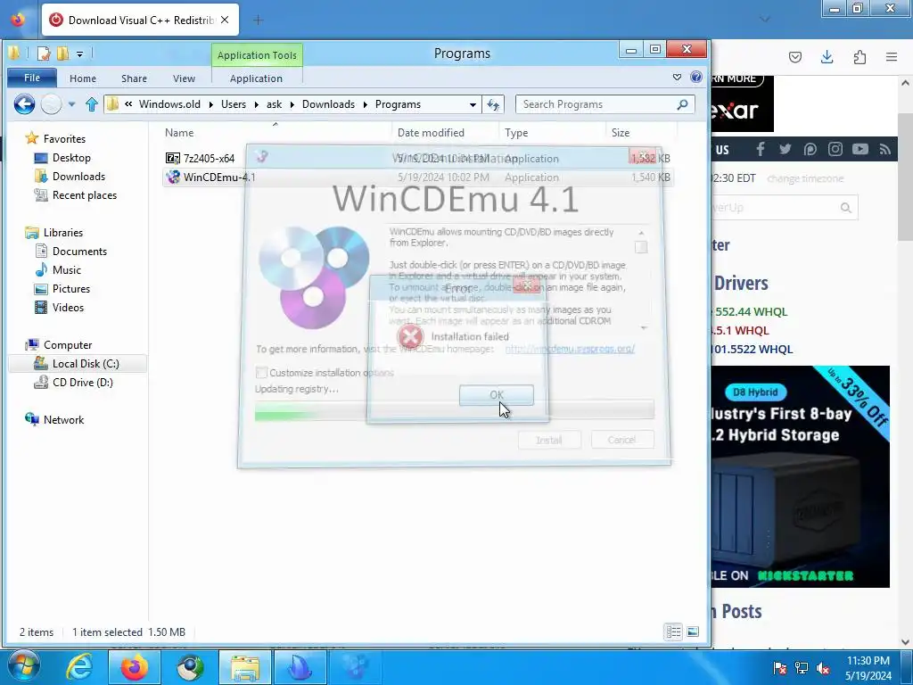This screenshot has width=913, height=685.
Task: Click Windows.old in the address breadcrumb
Action: tap(169, 104)
